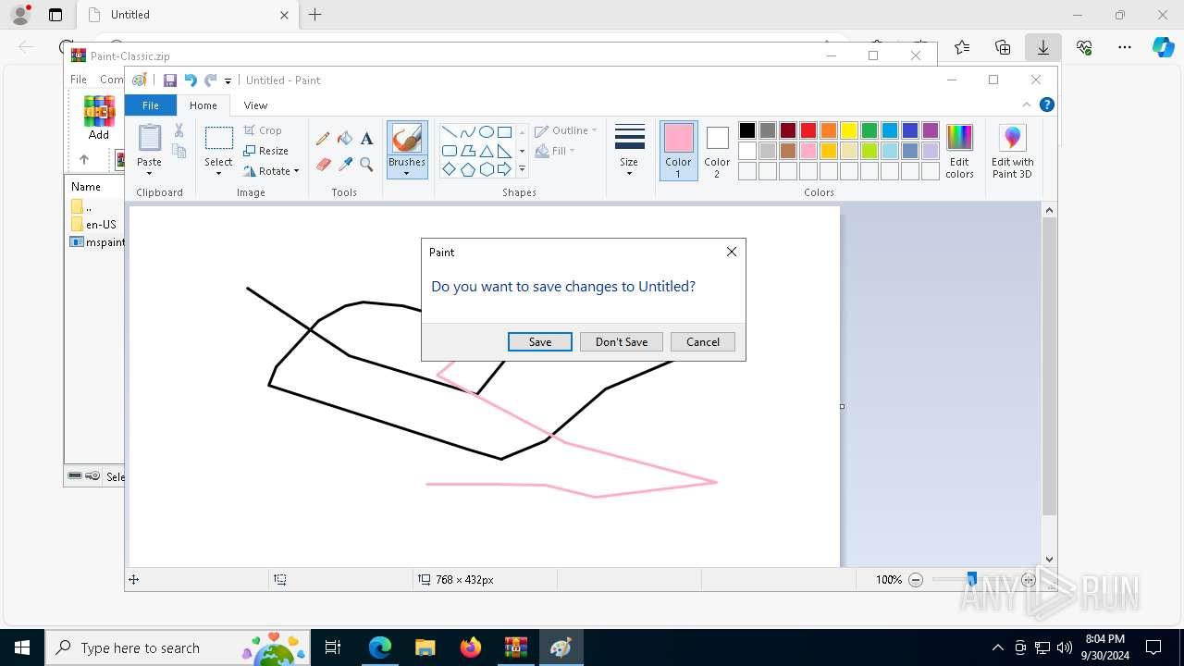Choose the Line shape

449,132
